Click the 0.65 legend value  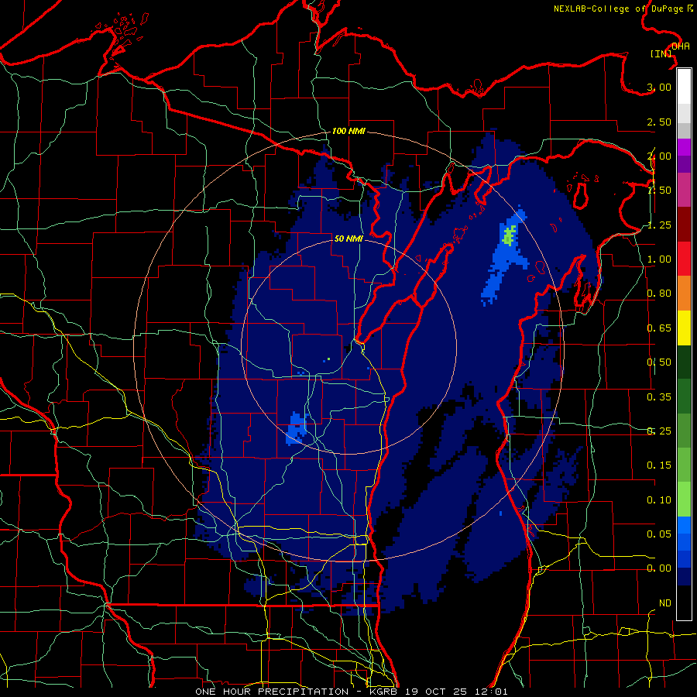click(659, 328)
